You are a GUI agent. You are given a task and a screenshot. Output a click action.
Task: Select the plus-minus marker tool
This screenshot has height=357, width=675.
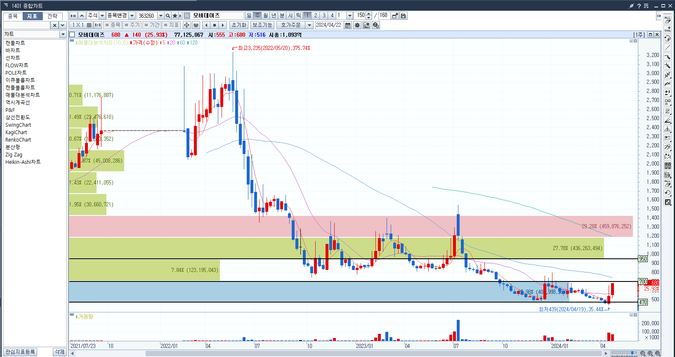[x=668, y=93]
